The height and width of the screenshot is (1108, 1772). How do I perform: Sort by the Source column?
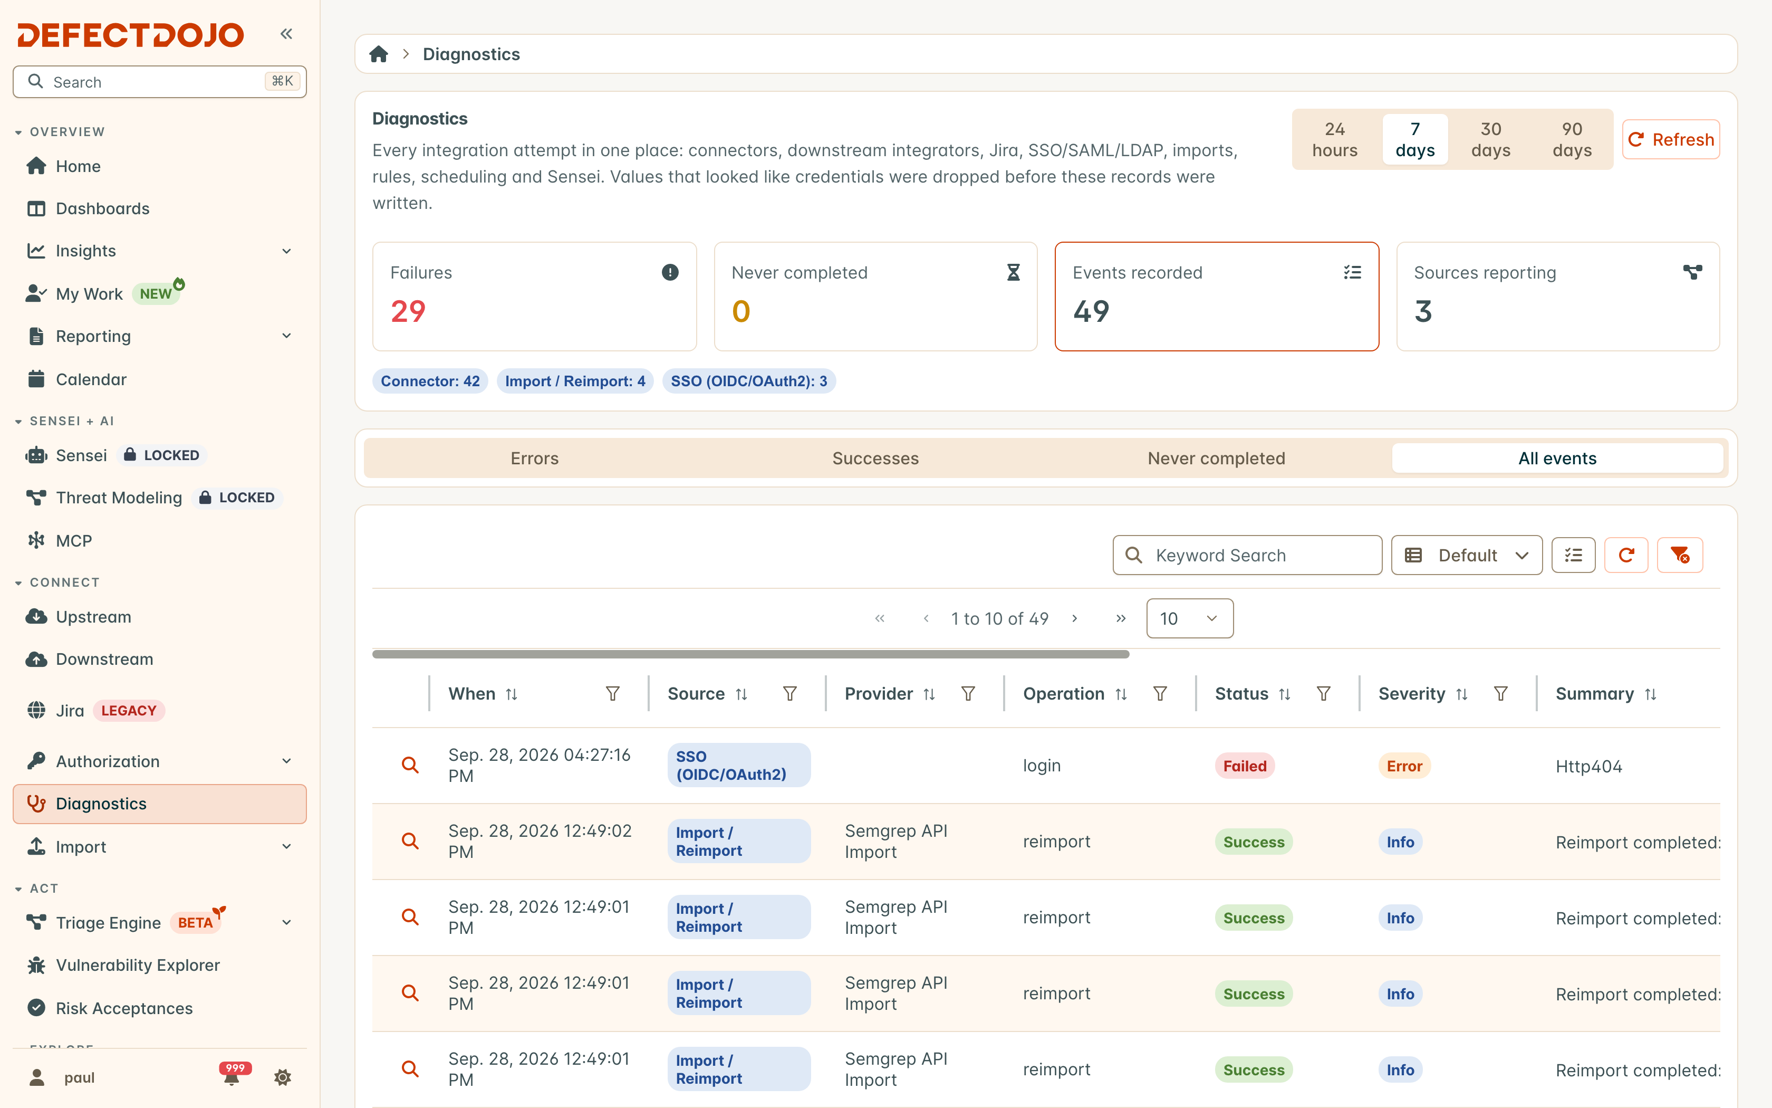[x=741, y=693]
